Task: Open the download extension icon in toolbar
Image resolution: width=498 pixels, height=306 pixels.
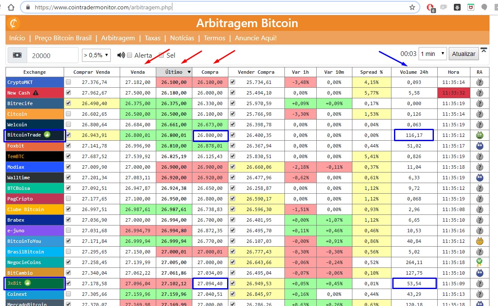Action: click(457, 7)
